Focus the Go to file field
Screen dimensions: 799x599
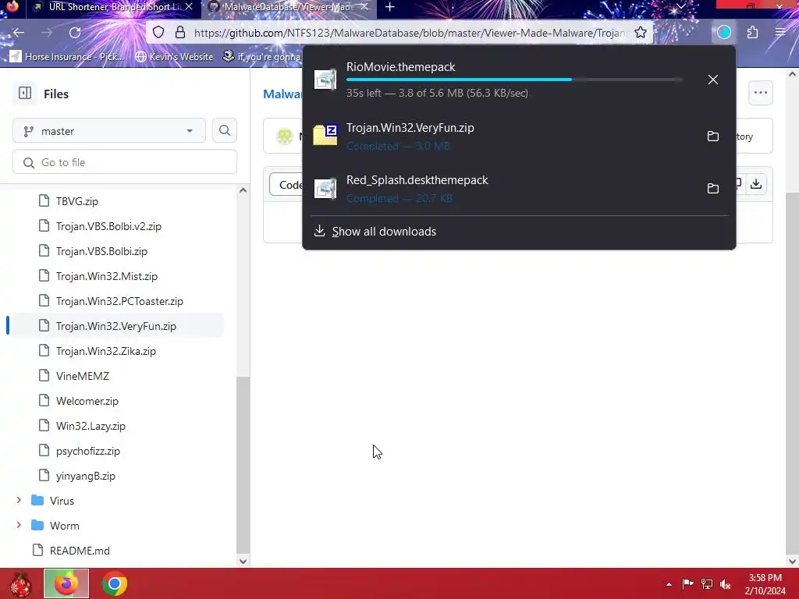(x=125, y=162)
